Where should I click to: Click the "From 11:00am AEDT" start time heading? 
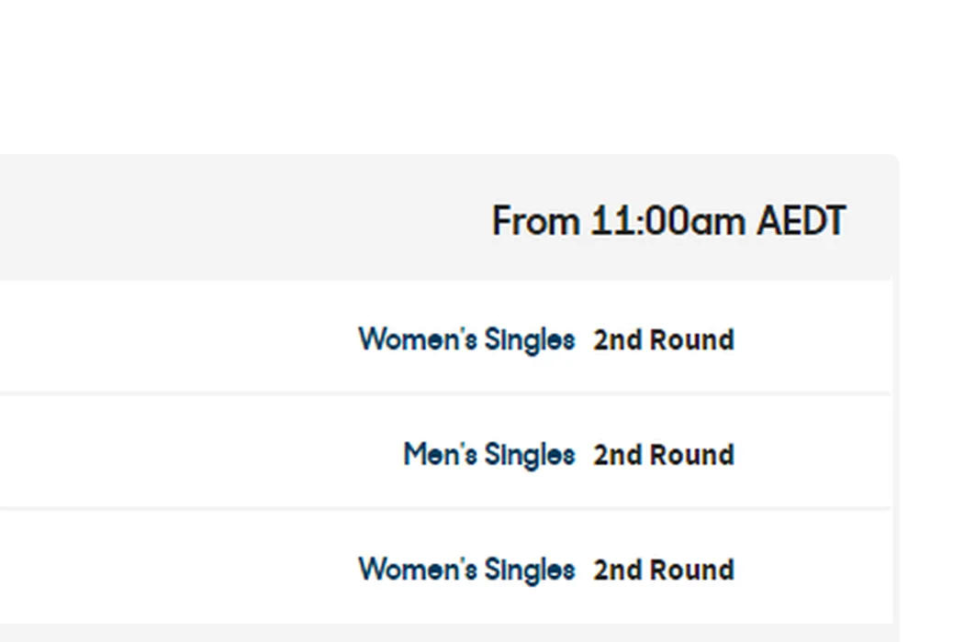pyautogui.click(x=668, y=222)
